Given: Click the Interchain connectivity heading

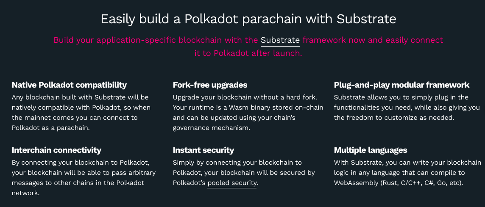Looking at the screenshot, I should 57,150.
